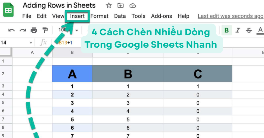Click the gray table header cell B
The height and width of the screenshot is (138, 264).
[x=128, y=74]
